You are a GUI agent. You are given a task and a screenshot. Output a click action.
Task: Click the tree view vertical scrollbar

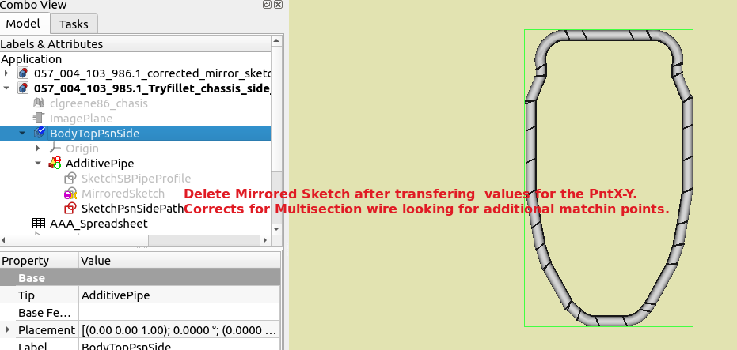point(276,119)
